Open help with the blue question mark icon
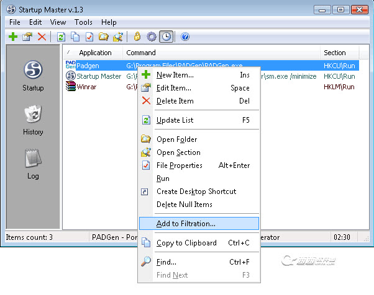 (x=185, y=37)
